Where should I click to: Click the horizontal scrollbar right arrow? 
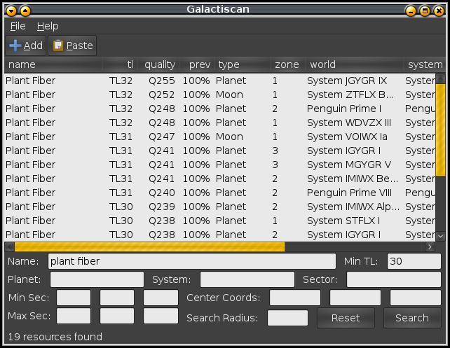pos(430,247)
